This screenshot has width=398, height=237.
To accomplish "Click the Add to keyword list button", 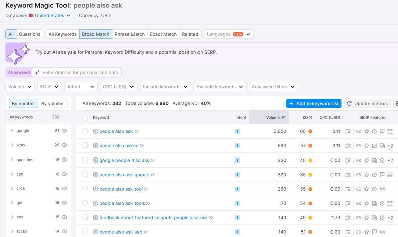I will (313, 104).
